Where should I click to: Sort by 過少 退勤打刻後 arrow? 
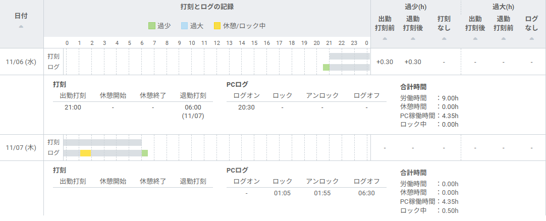413,38
